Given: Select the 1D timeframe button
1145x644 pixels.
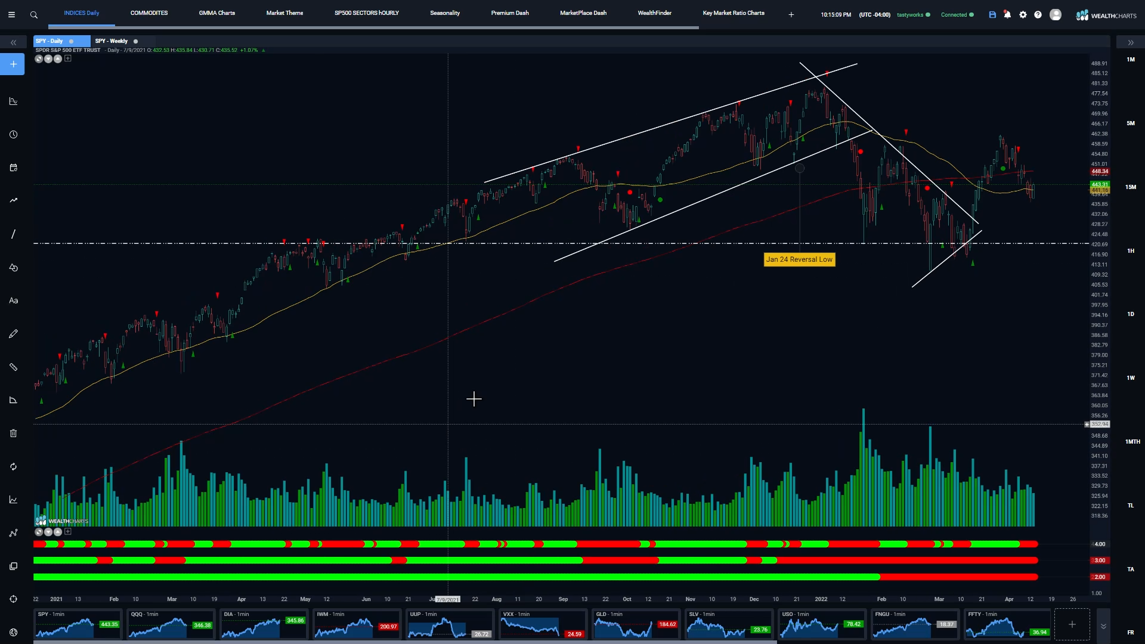Looking at the screenshot, I should 1131,314.
